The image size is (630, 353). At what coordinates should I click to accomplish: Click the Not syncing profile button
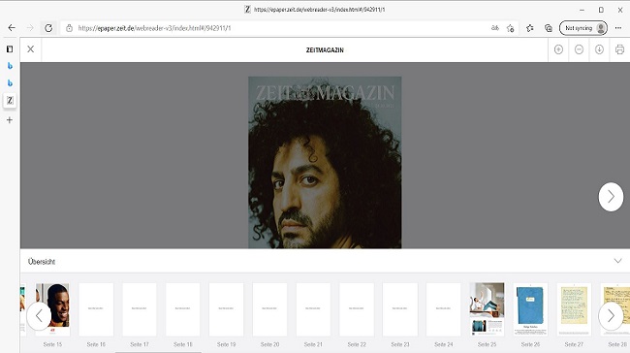(x=583, y=28)
